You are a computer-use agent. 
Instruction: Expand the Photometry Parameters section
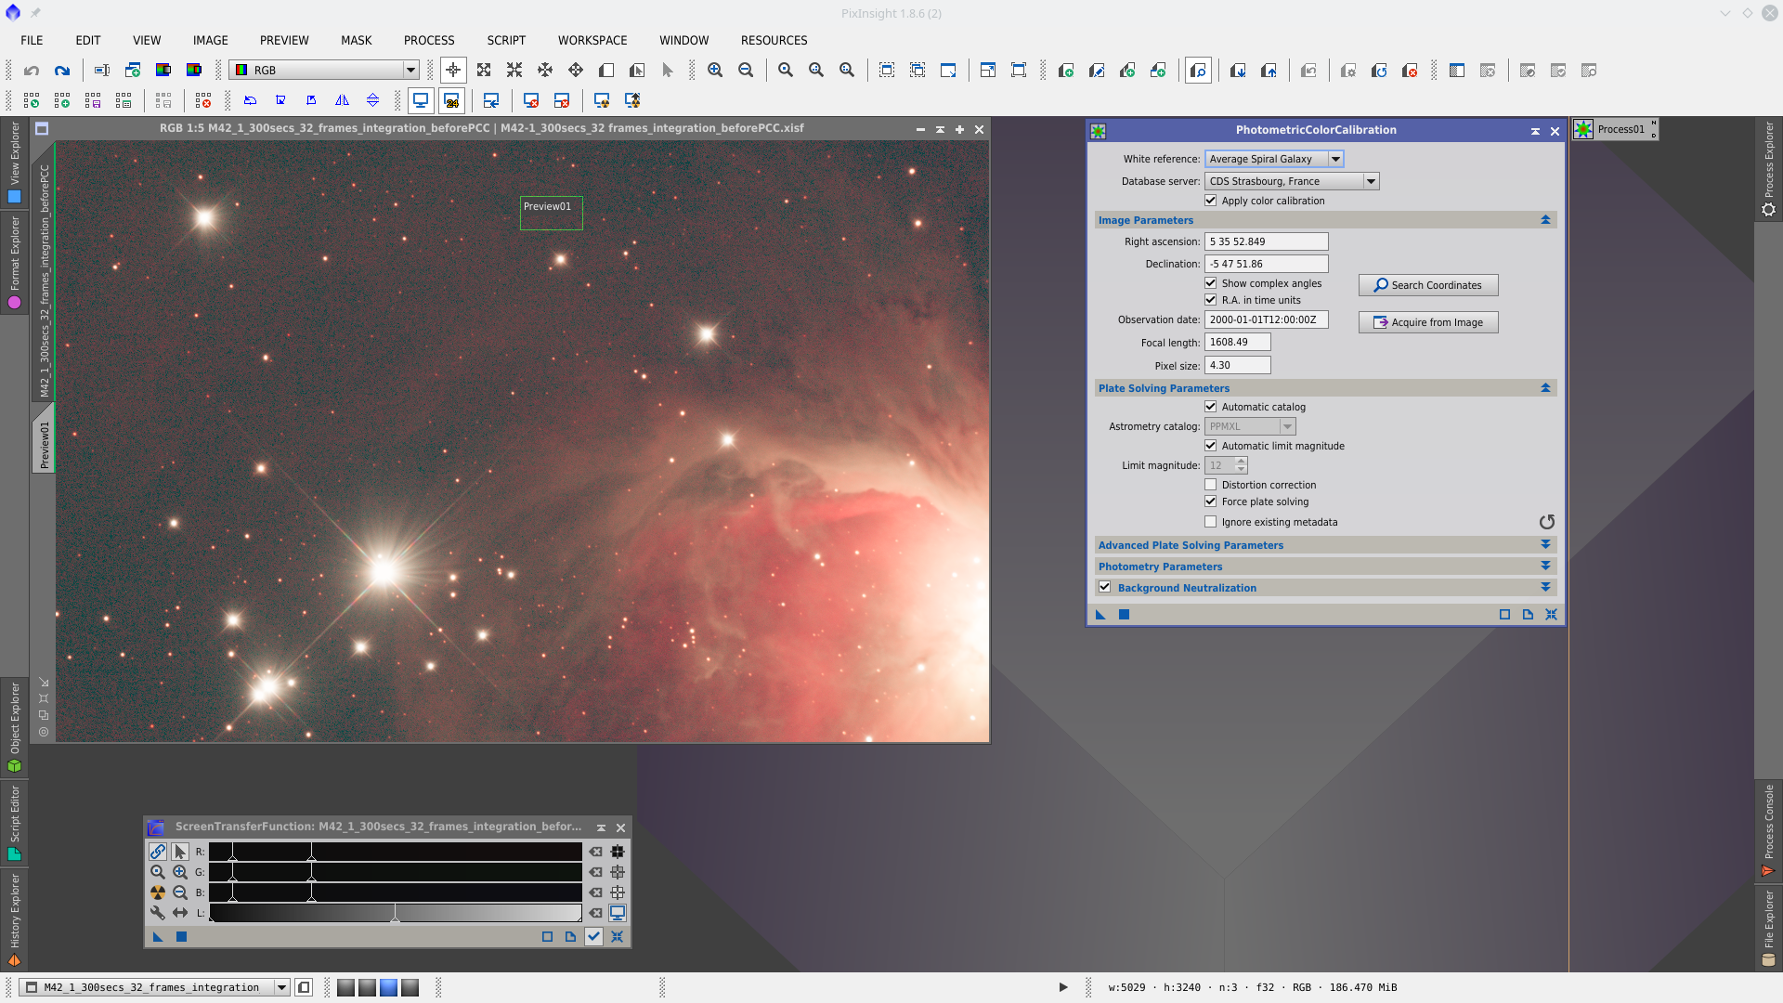click(1545, 567)
